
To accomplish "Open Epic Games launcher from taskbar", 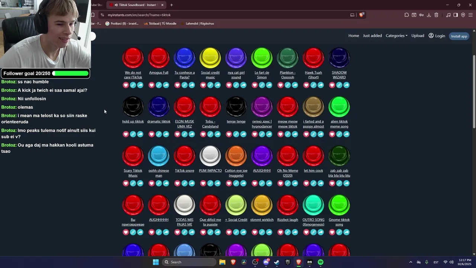I will (287, 262).
